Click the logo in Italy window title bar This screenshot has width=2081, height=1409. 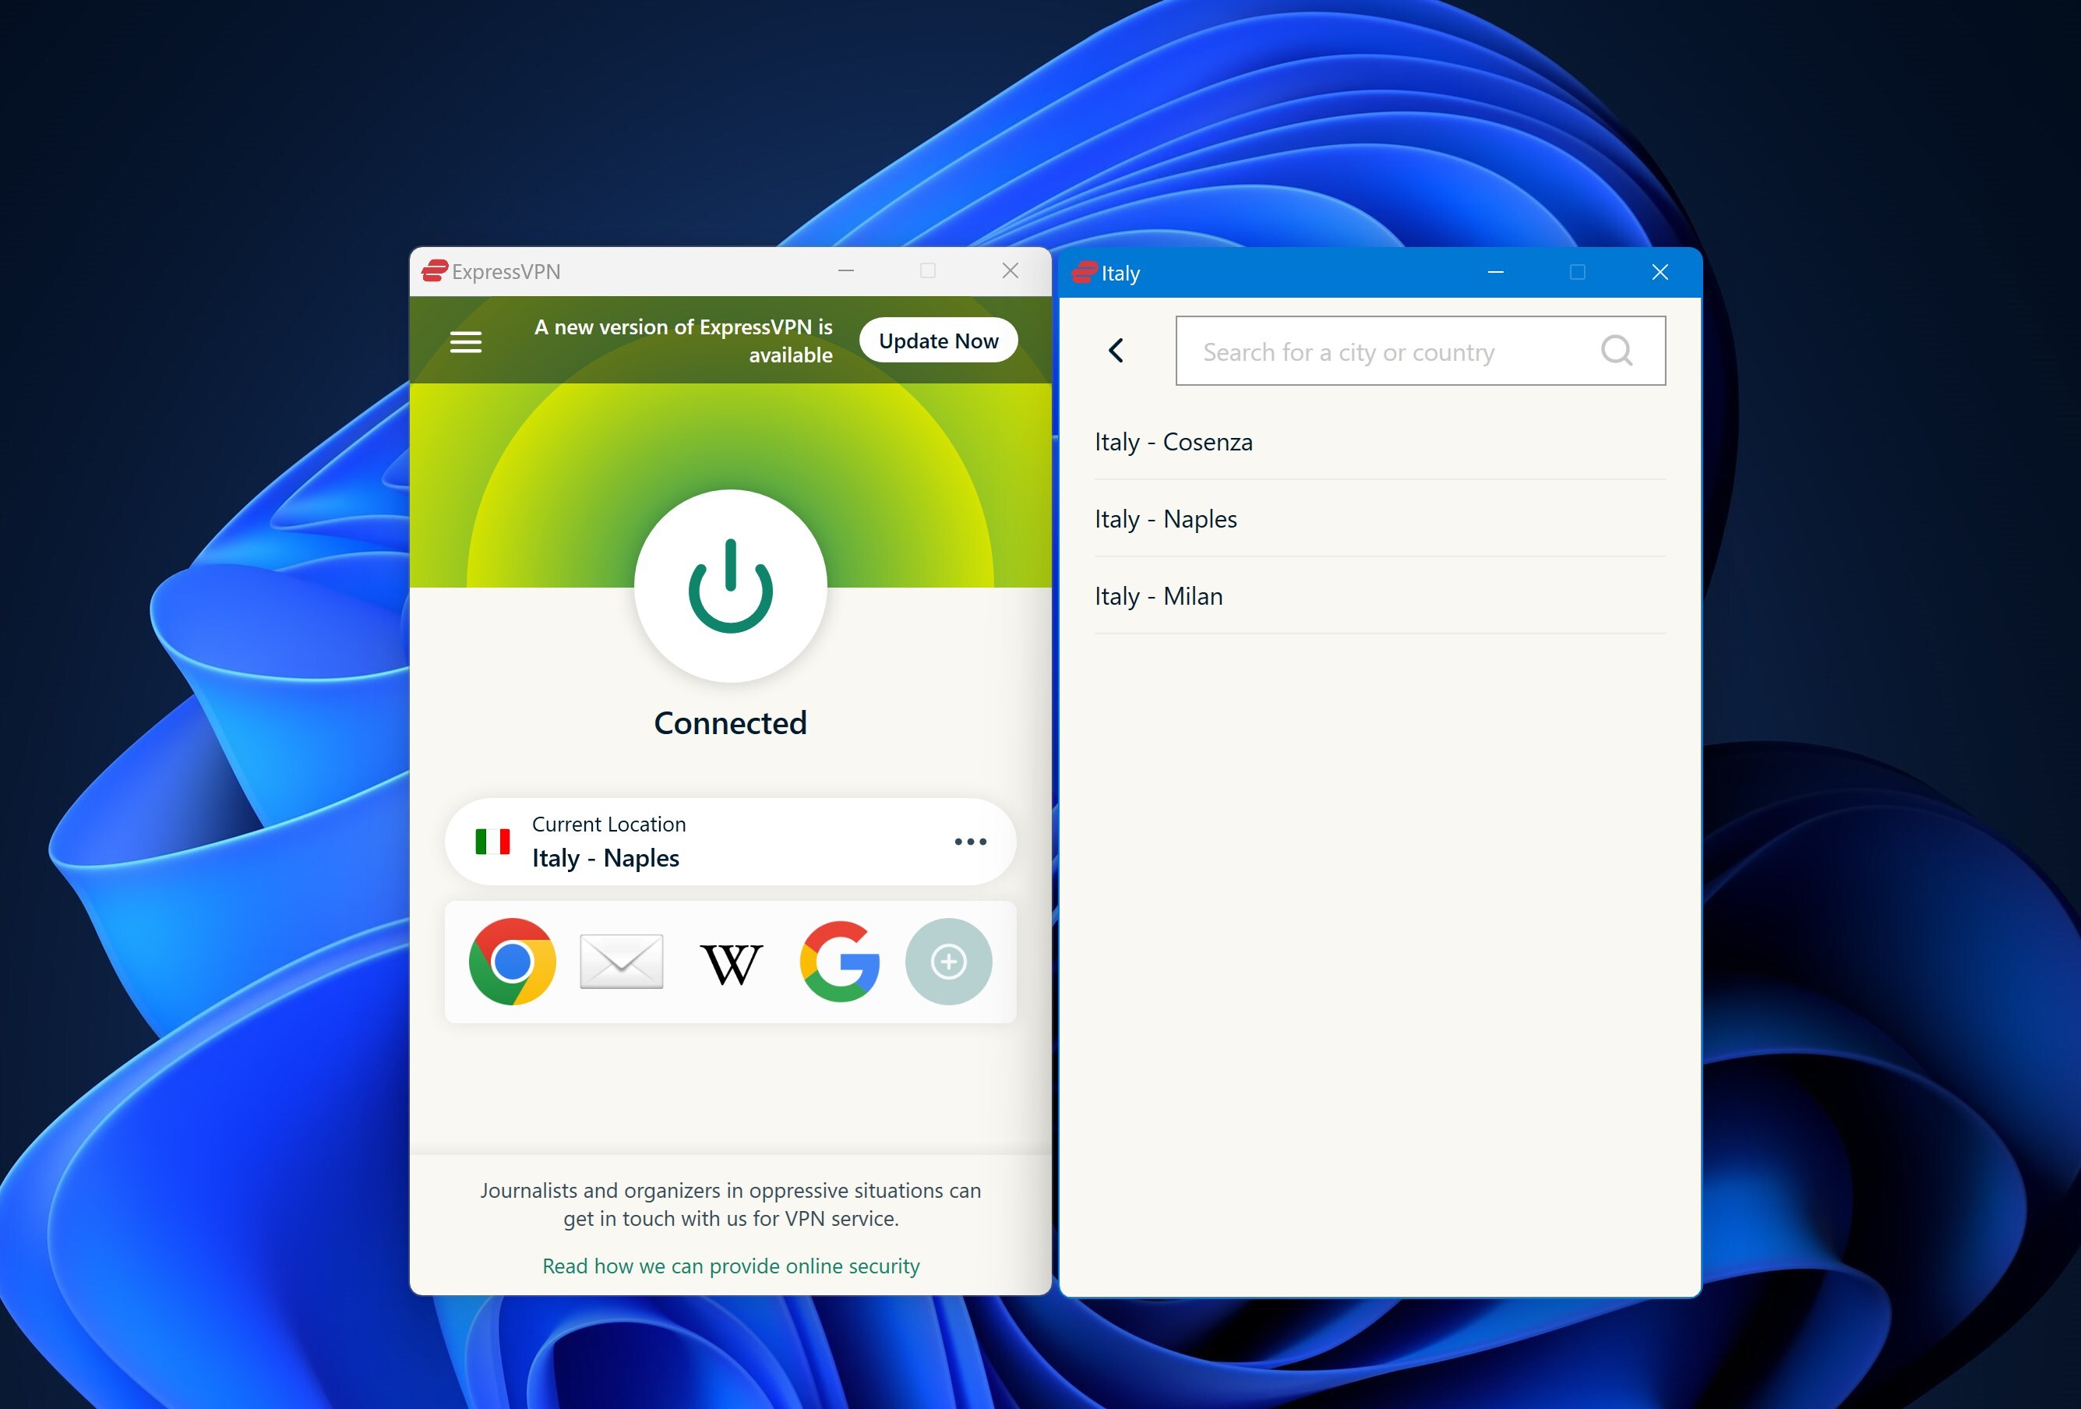[1085, 271]
